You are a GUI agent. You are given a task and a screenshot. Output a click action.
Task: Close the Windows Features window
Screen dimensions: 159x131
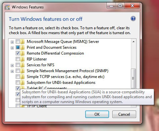pos(132,6)
